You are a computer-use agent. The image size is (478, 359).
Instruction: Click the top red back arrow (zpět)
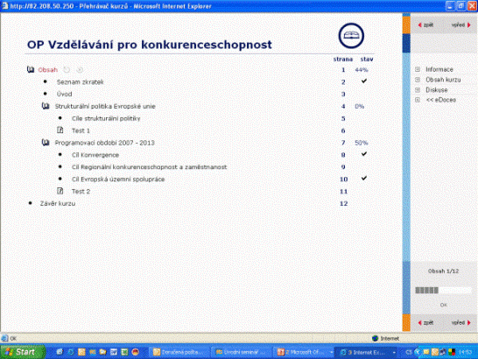[419, 25]
